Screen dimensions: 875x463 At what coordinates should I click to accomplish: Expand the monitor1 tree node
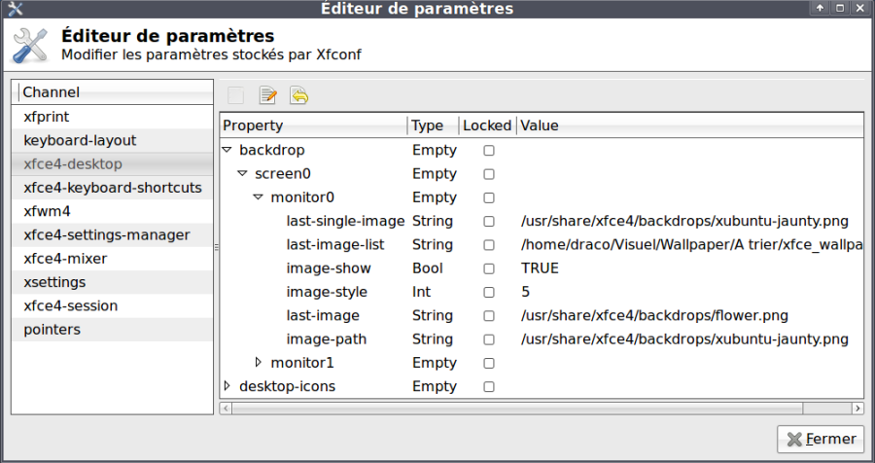tap(259, 363)
